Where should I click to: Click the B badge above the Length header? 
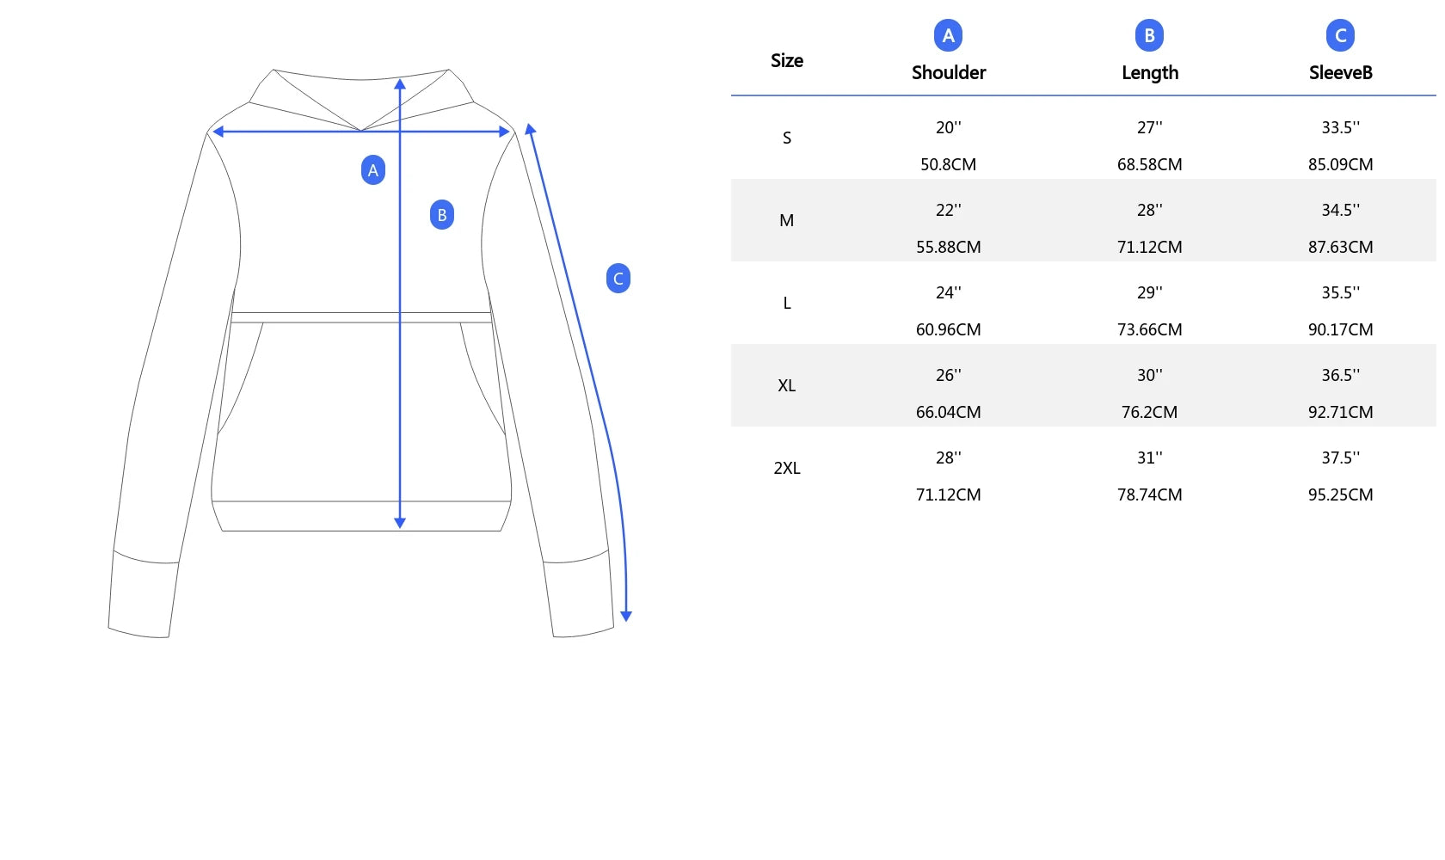pyautogui.click(x=1149, y=36)
